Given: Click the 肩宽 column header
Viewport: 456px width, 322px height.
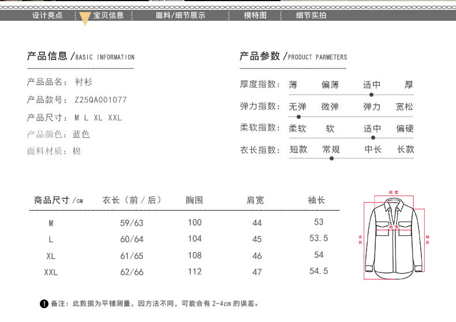Looking at the screenshot, I should [x=255, y=200].
